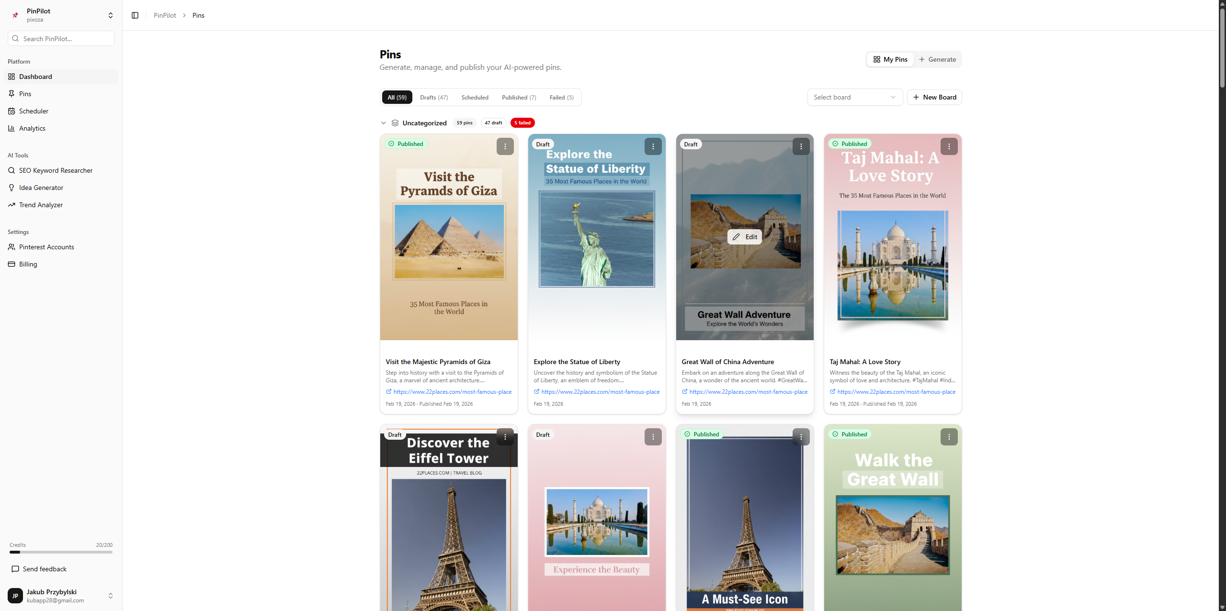The width and height of the screenshot is (1226, 611).
Task: Expand the PinPilot workspace switcher
Action: pos(111,15)
